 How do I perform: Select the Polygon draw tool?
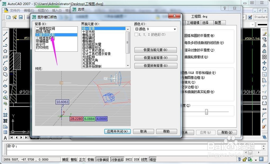pos(5,51)
